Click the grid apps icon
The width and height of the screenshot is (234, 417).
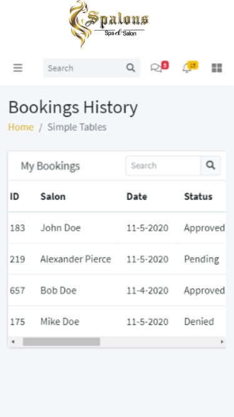click(x=217, y=68)
